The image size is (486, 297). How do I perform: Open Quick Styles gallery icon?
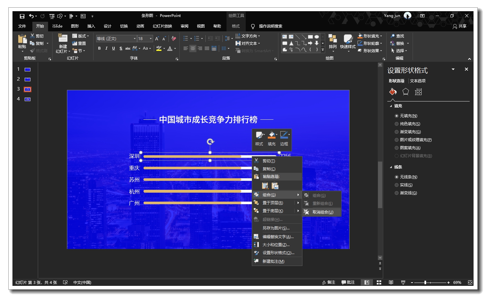coord(348,38)
